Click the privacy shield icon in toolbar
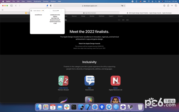This screenshot has height=112, width=179. 51,5
